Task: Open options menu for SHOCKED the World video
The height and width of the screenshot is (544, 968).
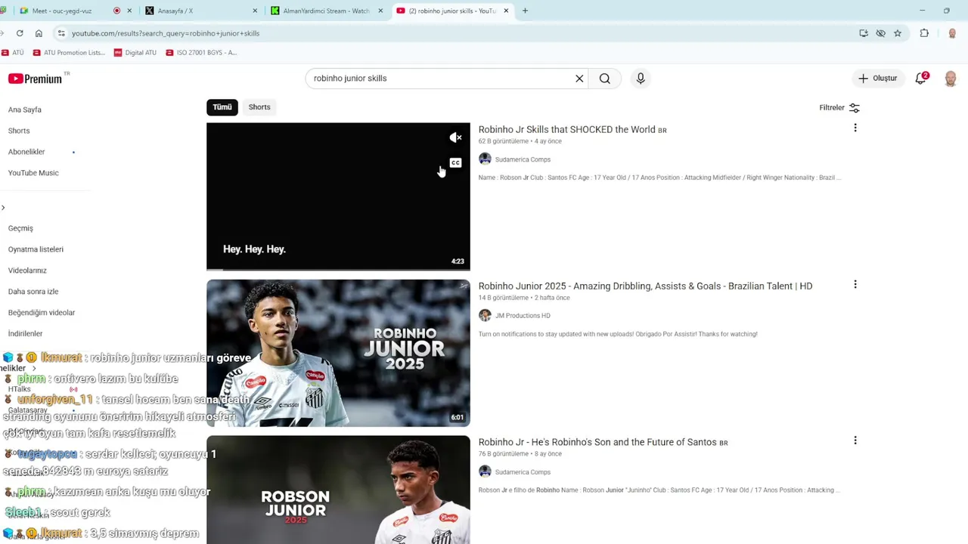Action: 855,128
